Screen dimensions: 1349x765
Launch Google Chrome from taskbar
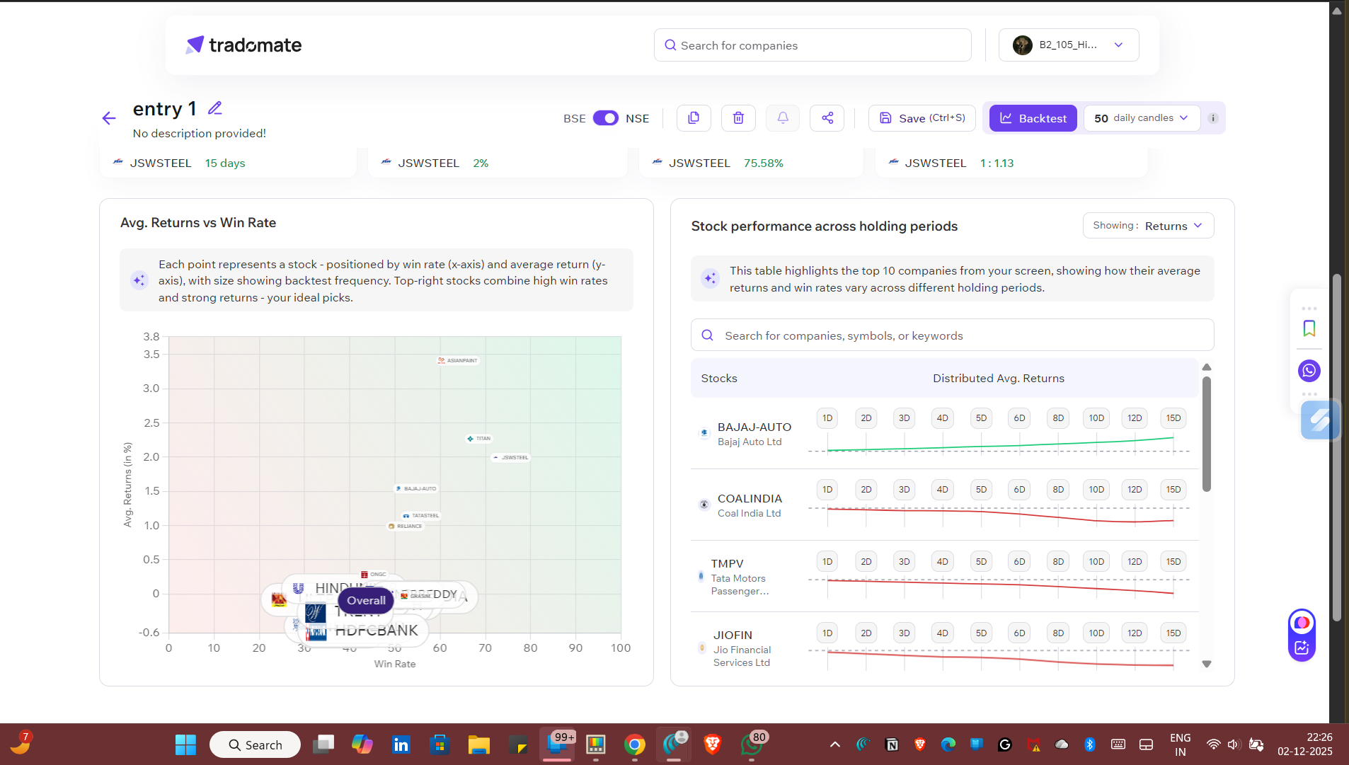[635, 744]
